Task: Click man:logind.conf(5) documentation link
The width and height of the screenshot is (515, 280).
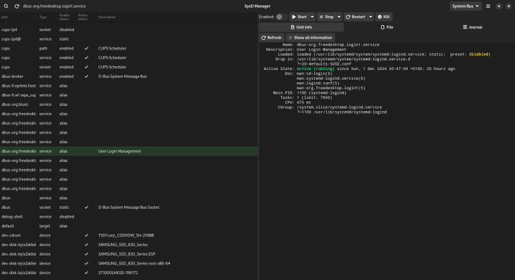Action: click(x=318, y=83)
